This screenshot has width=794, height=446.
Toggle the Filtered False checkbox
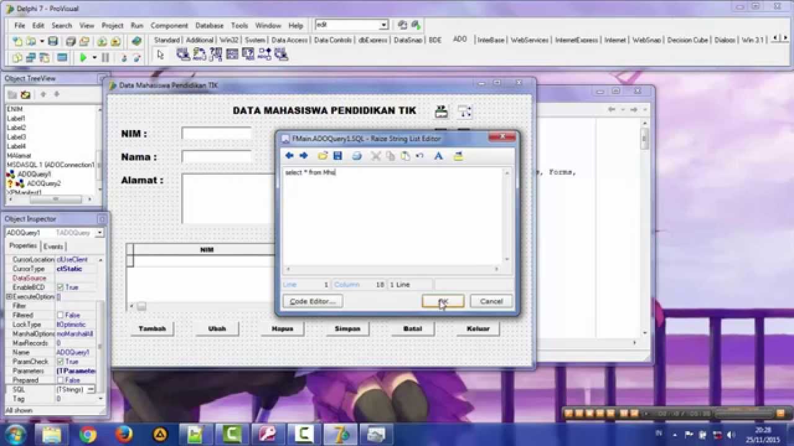(60, 315)
